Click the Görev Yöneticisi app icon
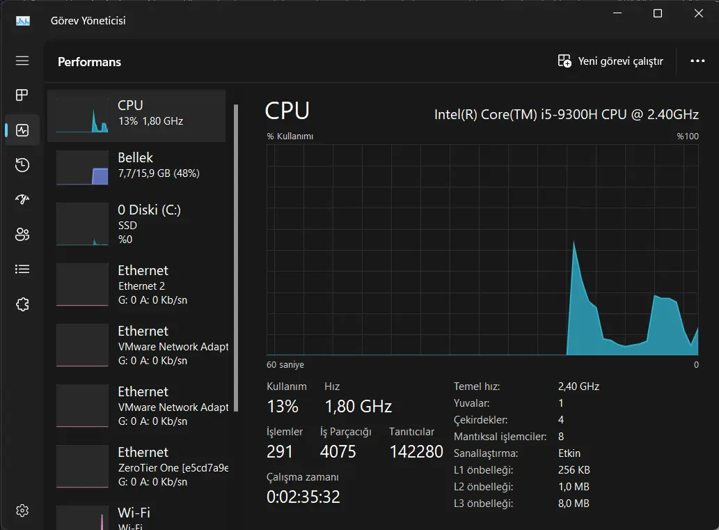Screen dimensions: 719x530 click(23, 21)
